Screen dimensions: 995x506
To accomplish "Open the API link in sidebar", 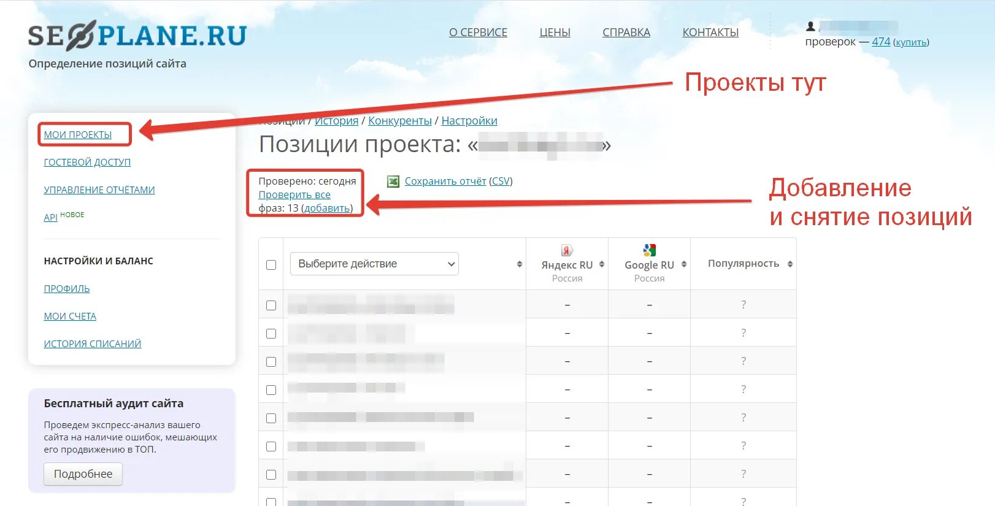I will 50,217.
